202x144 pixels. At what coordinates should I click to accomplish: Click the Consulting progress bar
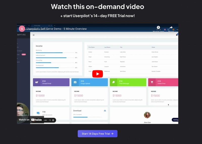(55, 62)
